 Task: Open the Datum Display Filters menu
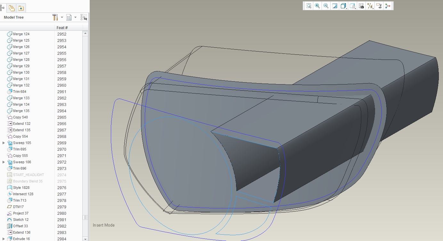click(370, 6)
